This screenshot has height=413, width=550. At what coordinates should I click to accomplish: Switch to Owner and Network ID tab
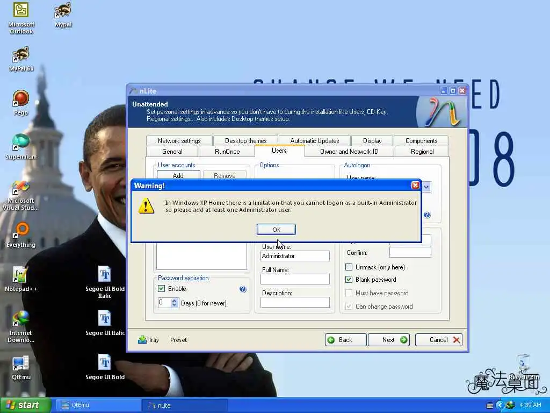coord(349,152)
